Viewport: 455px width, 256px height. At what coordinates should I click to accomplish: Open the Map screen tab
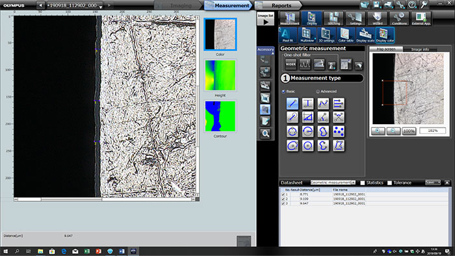pos(386,49)
